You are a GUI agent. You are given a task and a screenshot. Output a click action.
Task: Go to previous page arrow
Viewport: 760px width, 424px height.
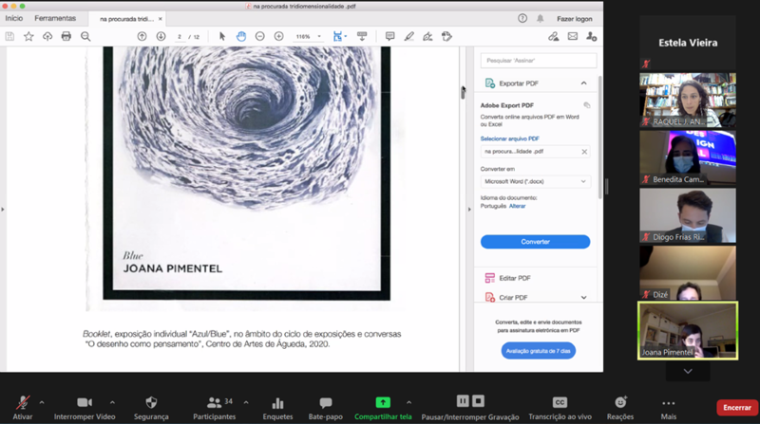click(x=142, y=36)
